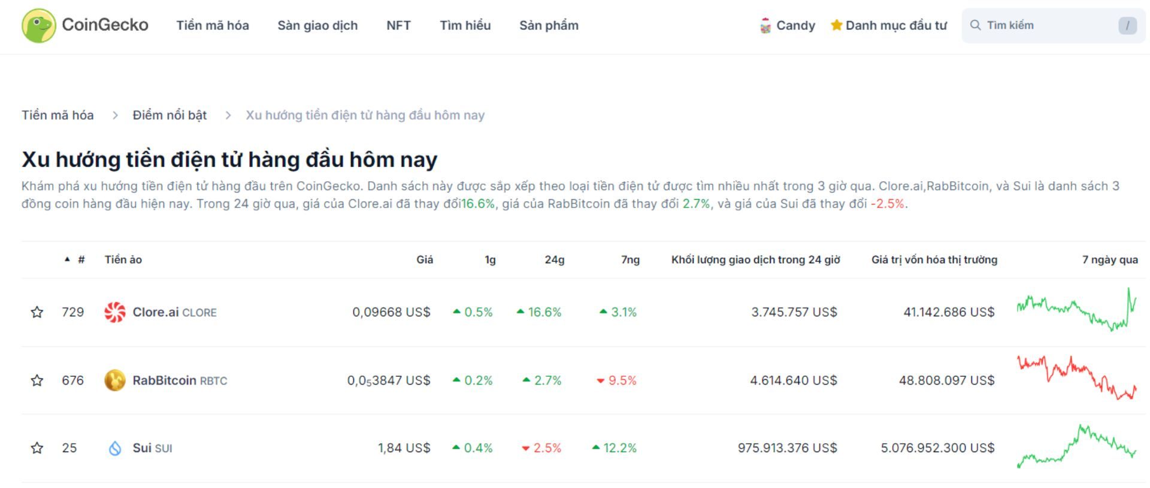
Task: Click the yellow star portfolio icon
Action: click(836, 25)
